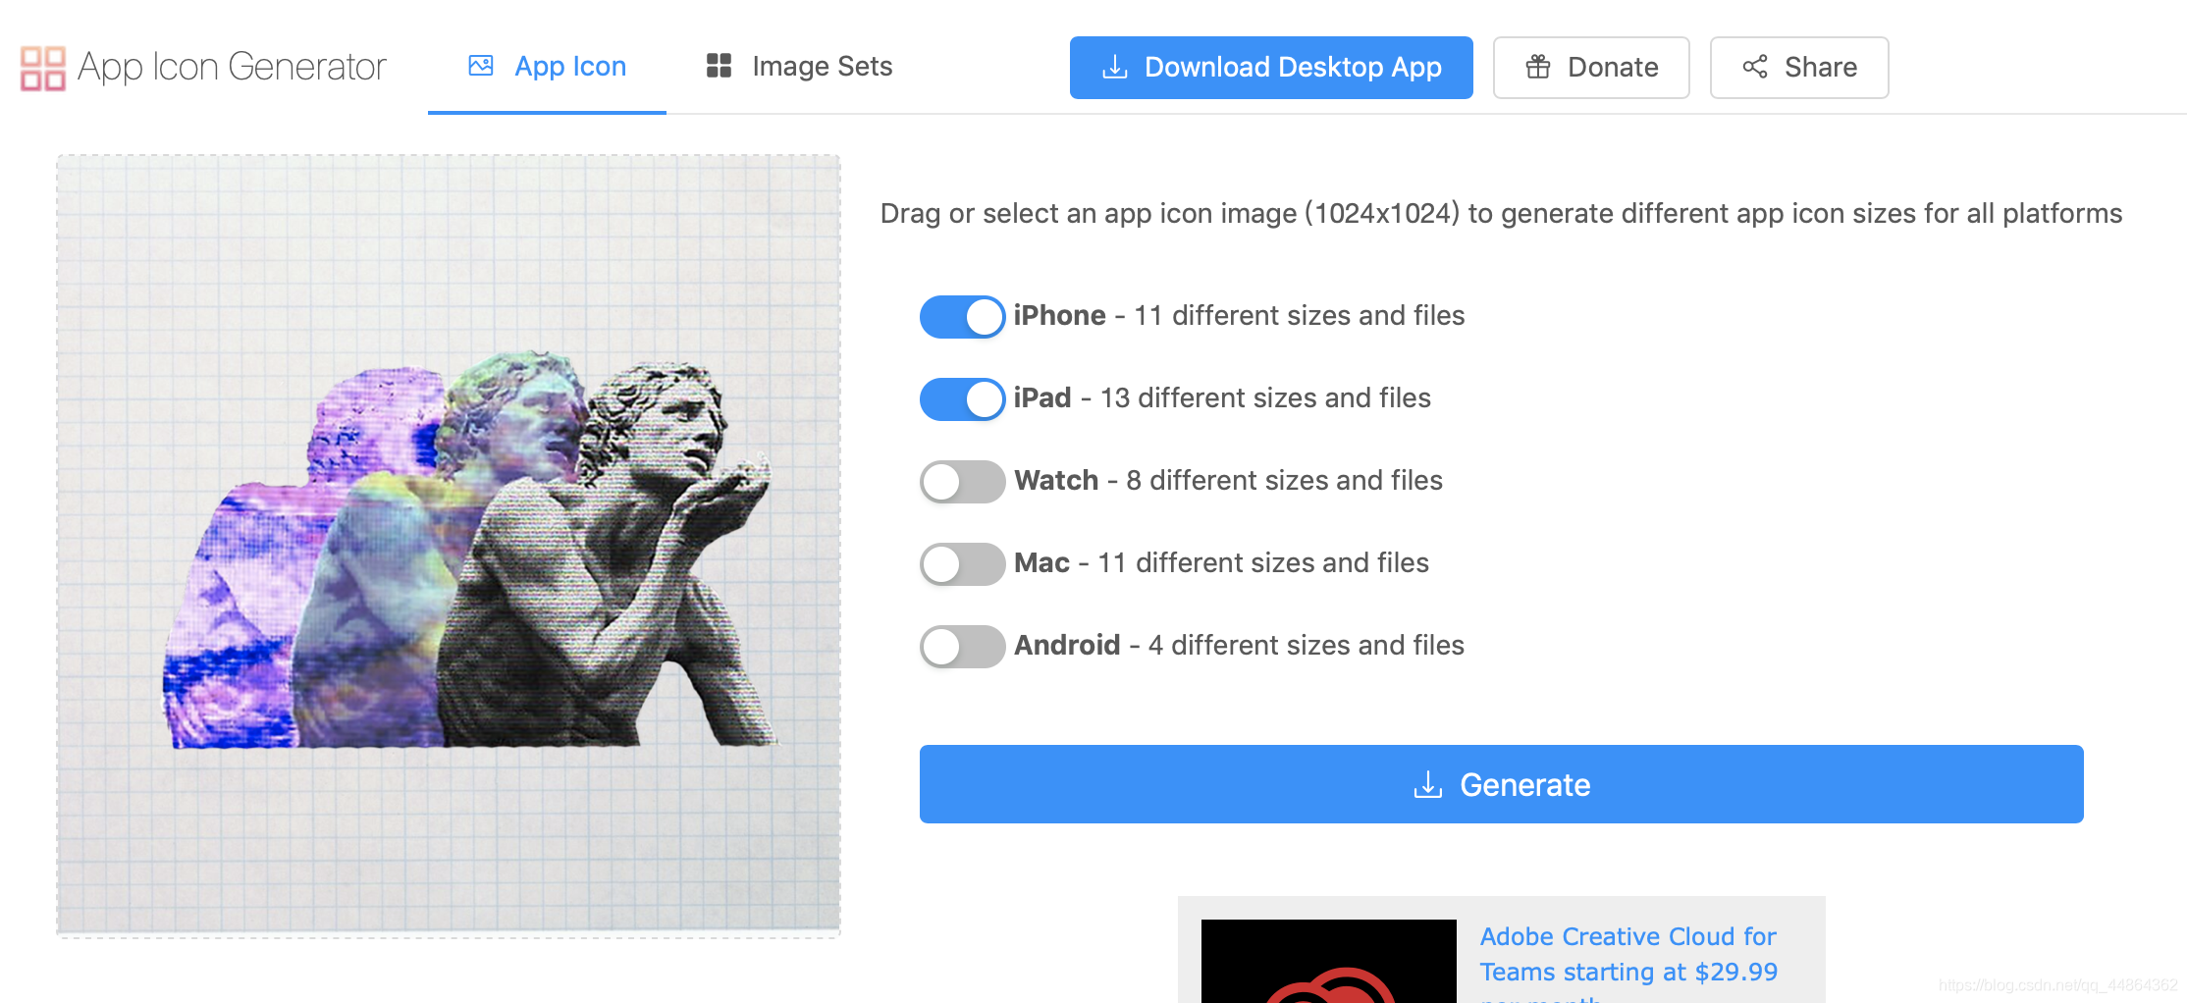Click 'Mac - 11 different sizes and files' text
The width and height of the screenshot is (2187, 1003).
click(x=1221, y=562)
